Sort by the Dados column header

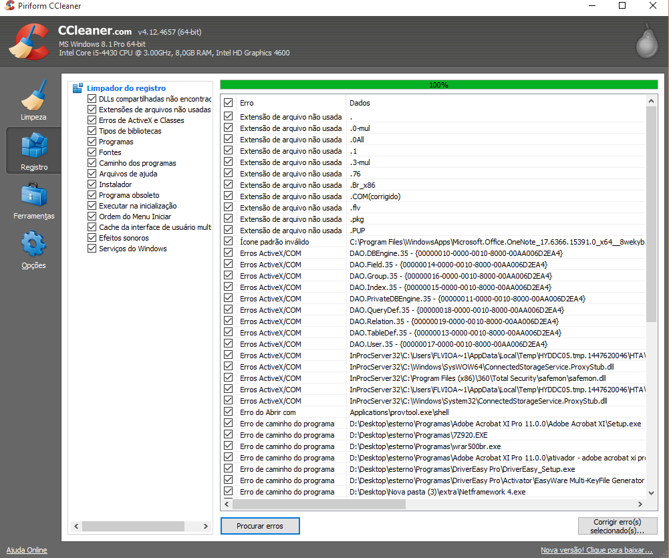496,103
